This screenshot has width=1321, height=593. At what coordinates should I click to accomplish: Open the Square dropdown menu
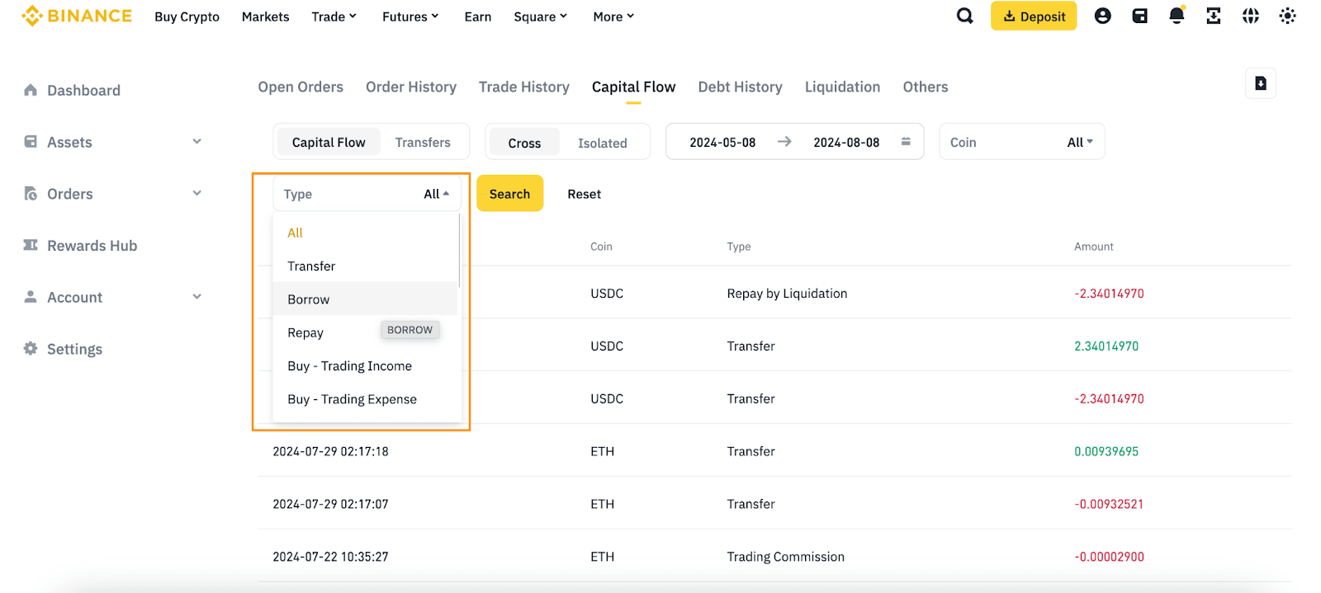[540, 16]
